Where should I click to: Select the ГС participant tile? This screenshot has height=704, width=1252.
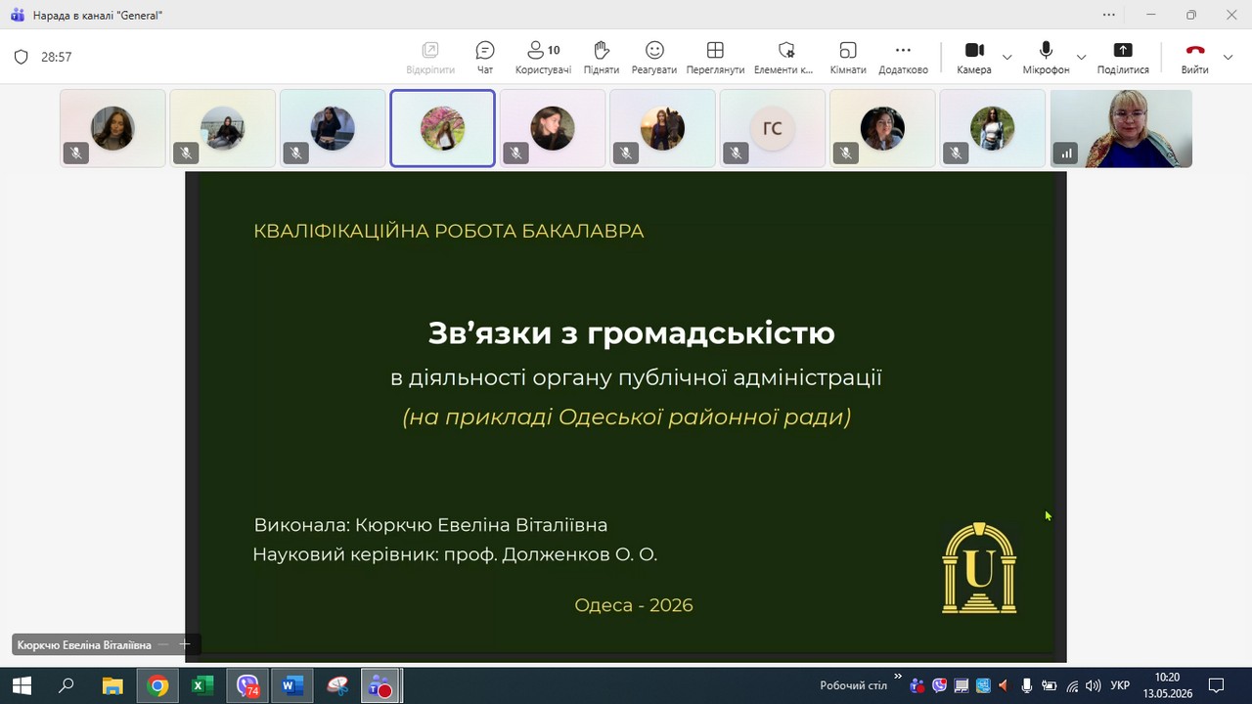click(773, 129)
